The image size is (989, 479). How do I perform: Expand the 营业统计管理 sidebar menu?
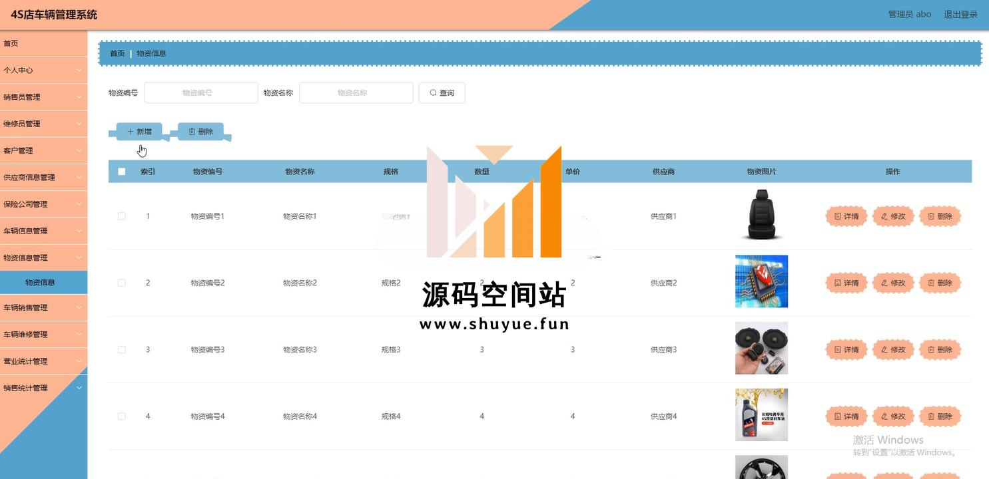(x=43, y=361)
